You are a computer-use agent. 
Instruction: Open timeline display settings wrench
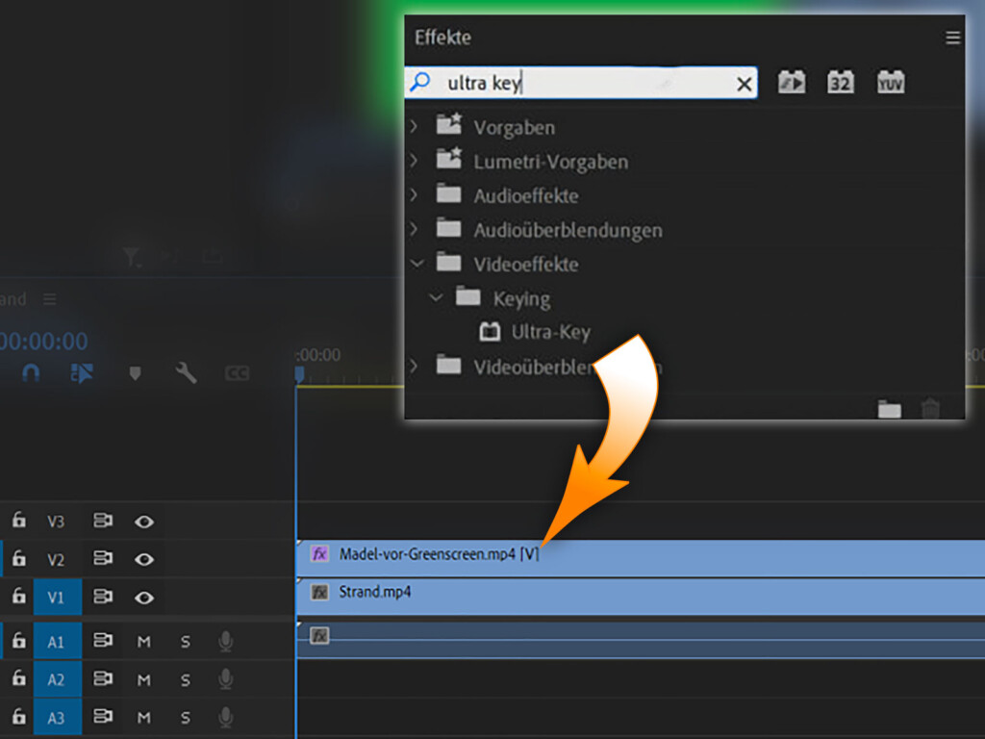[186, 373]
